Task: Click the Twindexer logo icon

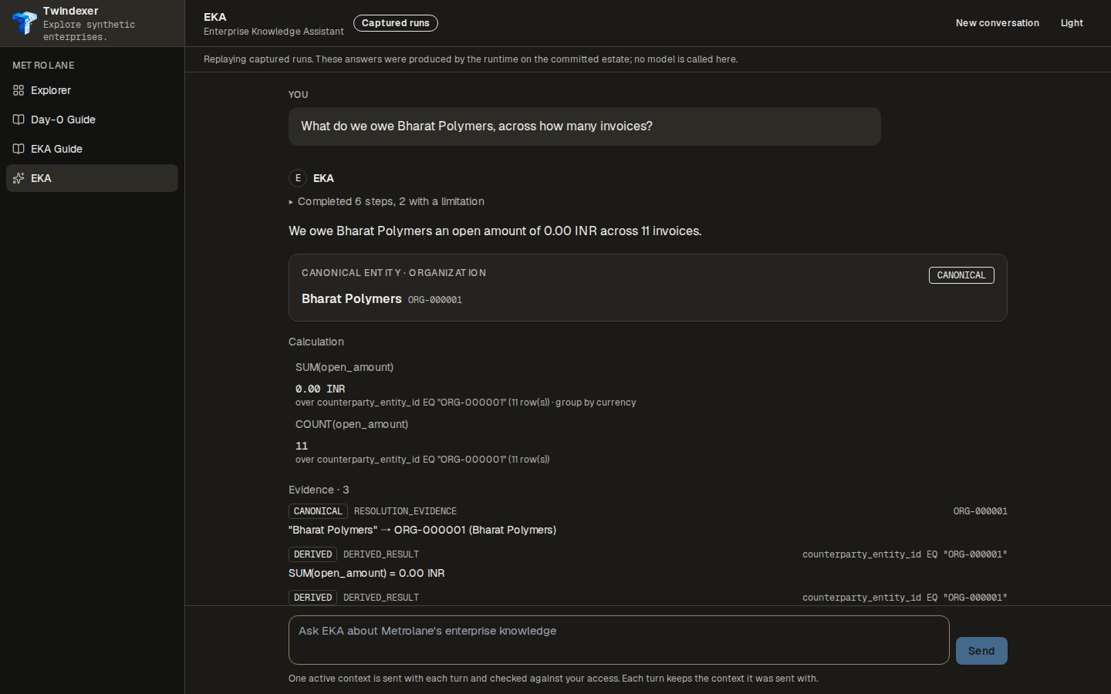Action: pyautogui.click(x=24, y=23)
